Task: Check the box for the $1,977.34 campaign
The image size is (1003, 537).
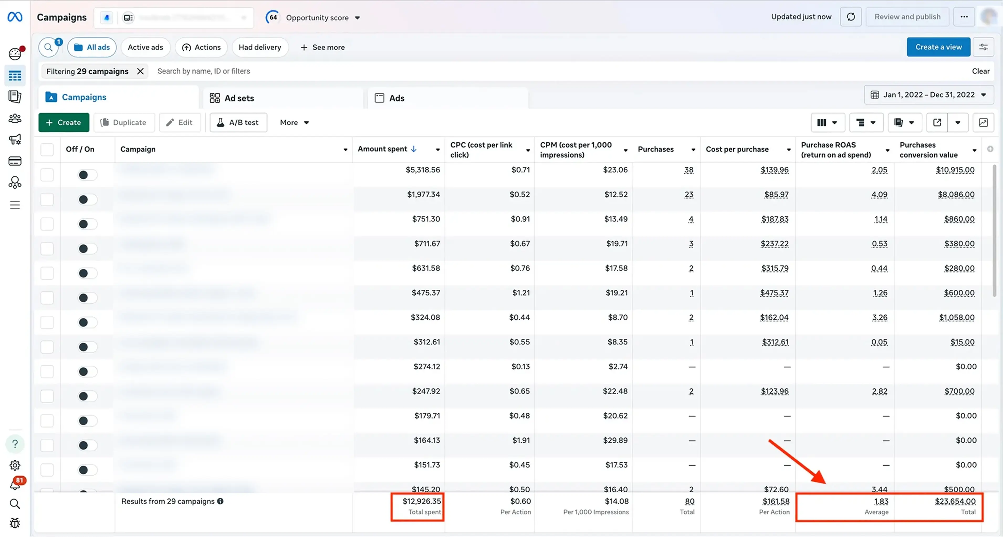Action: 47,199
